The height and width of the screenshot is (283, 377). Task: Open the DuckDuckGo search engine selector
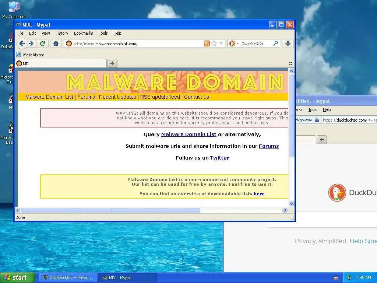coord(234,43)
